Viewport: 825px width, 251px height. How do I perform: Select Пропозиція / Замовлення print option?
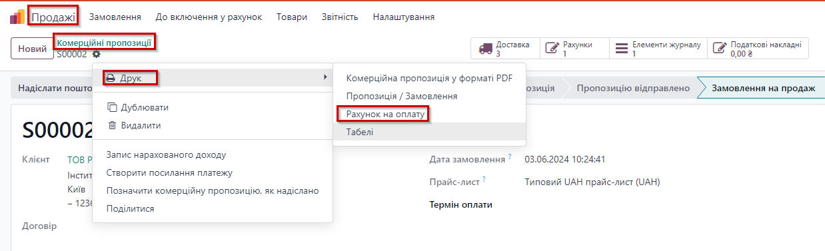click(x=430, y=96)
